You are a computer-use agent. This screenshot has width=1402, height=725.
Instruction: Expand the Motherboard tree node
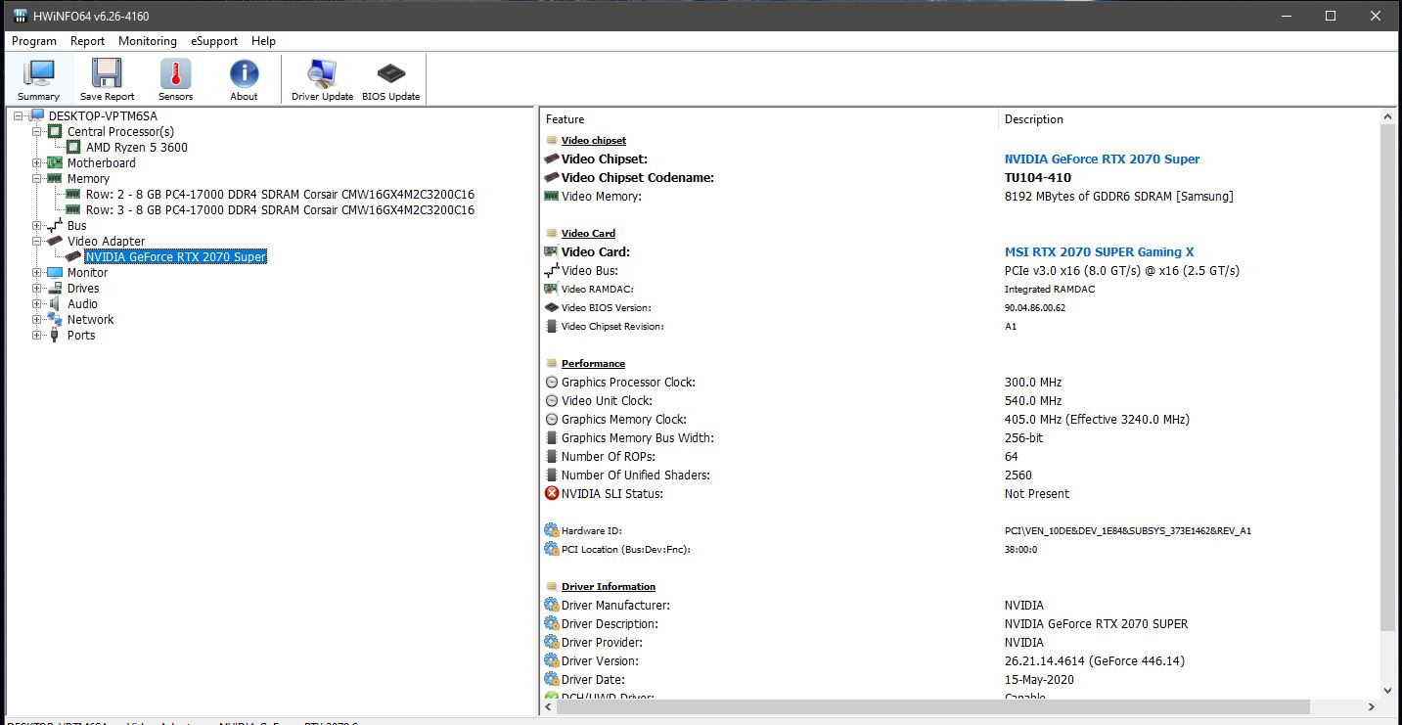[x=37, y=163]
